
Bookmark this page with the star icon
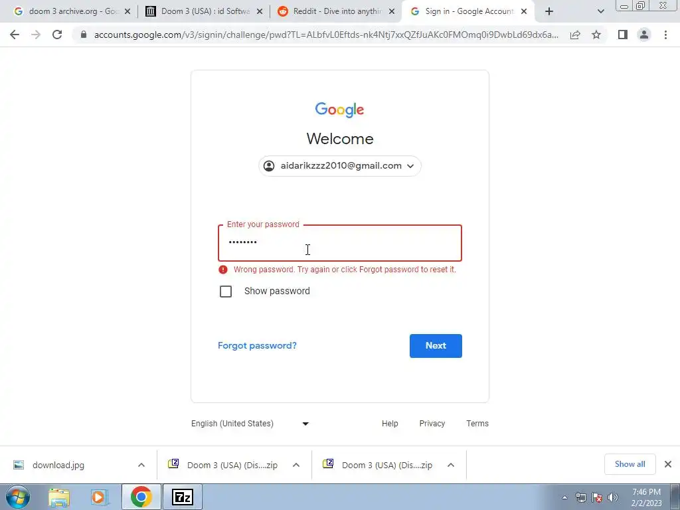click(596, 35)
